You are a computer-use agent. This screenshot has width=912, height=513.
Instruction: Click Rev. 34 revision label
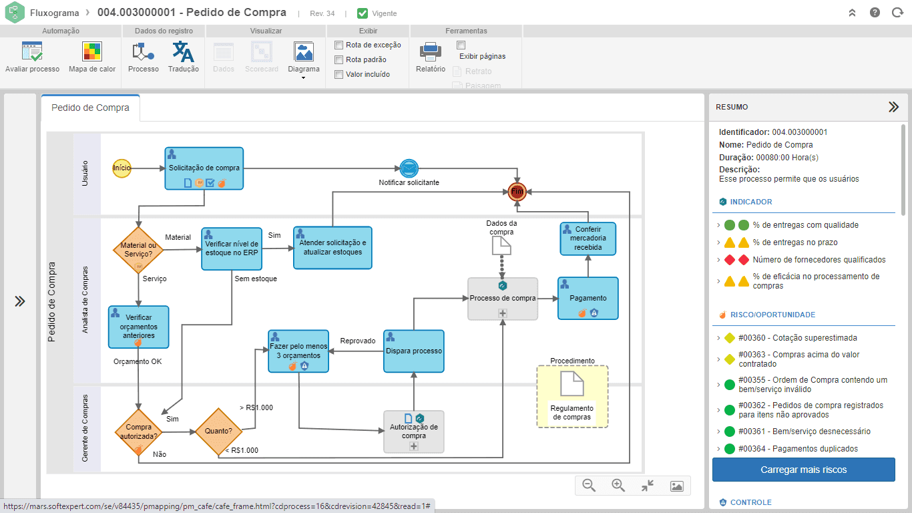[x=322, y=13]
